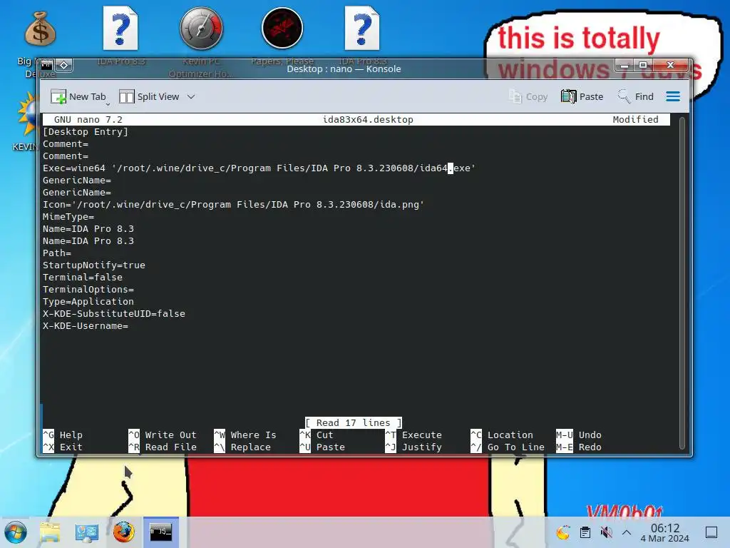
Task: Click the muted volume tray icon
Action: coord(606,532)
